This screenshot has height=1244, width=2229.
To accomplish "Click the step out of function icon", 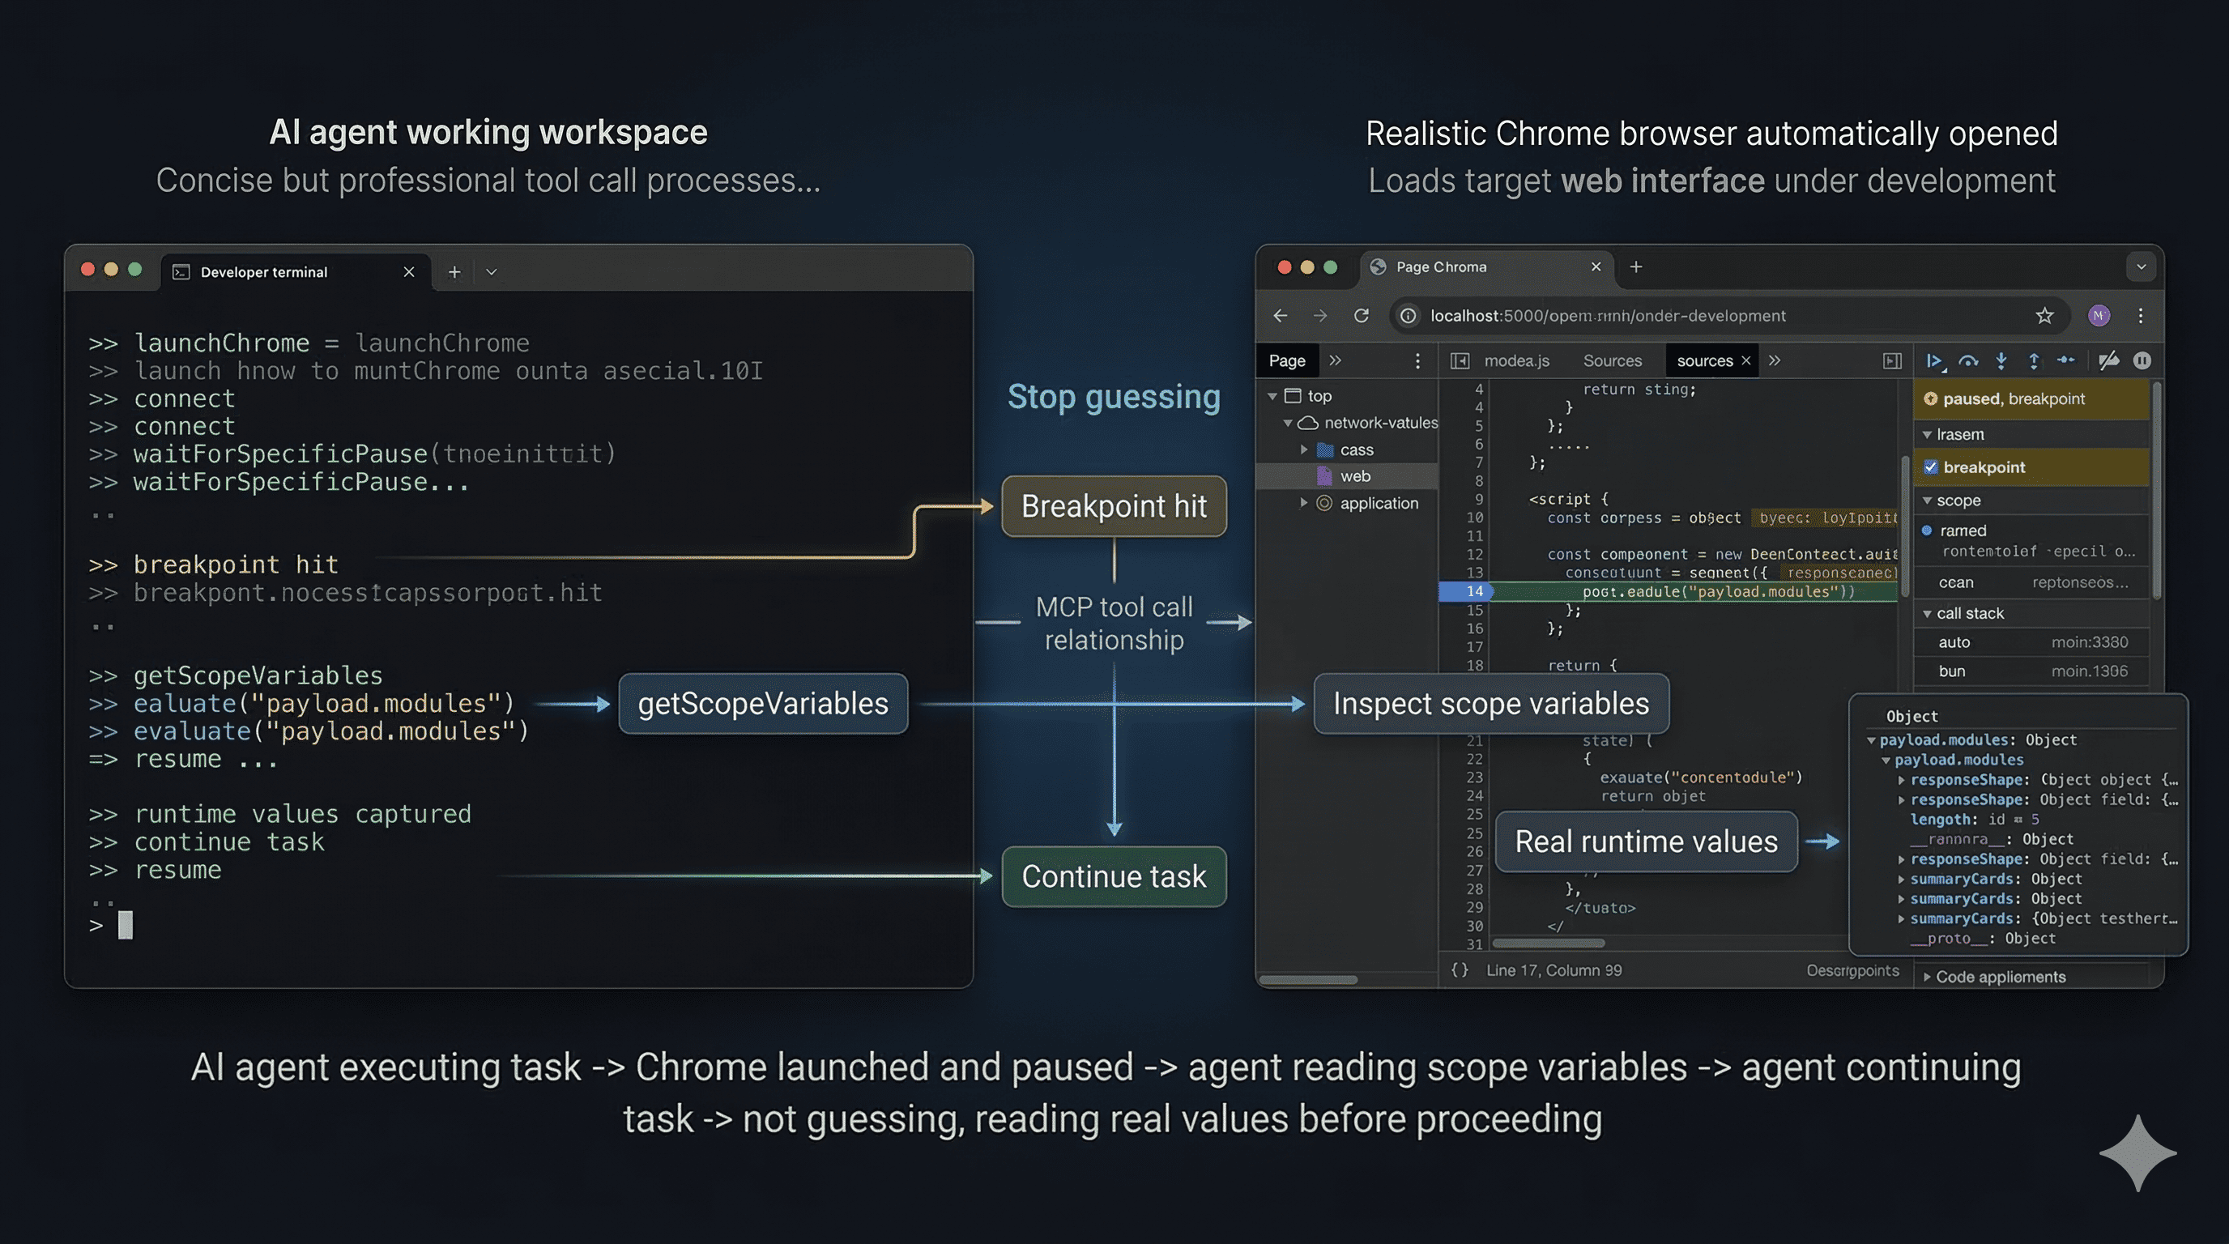I will point(2035,361).
